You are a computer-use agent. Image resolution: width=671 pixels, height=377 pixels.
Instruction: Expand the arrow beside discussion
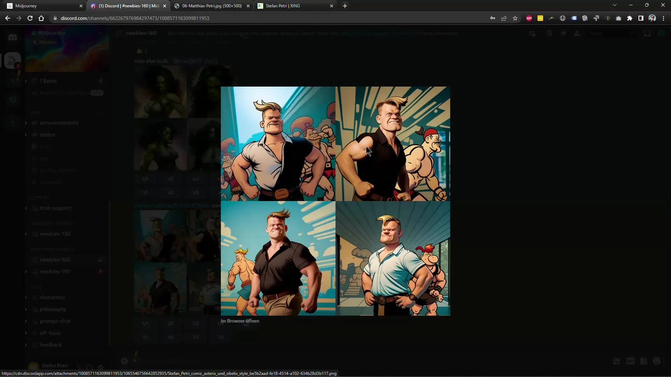coord(26,297)
